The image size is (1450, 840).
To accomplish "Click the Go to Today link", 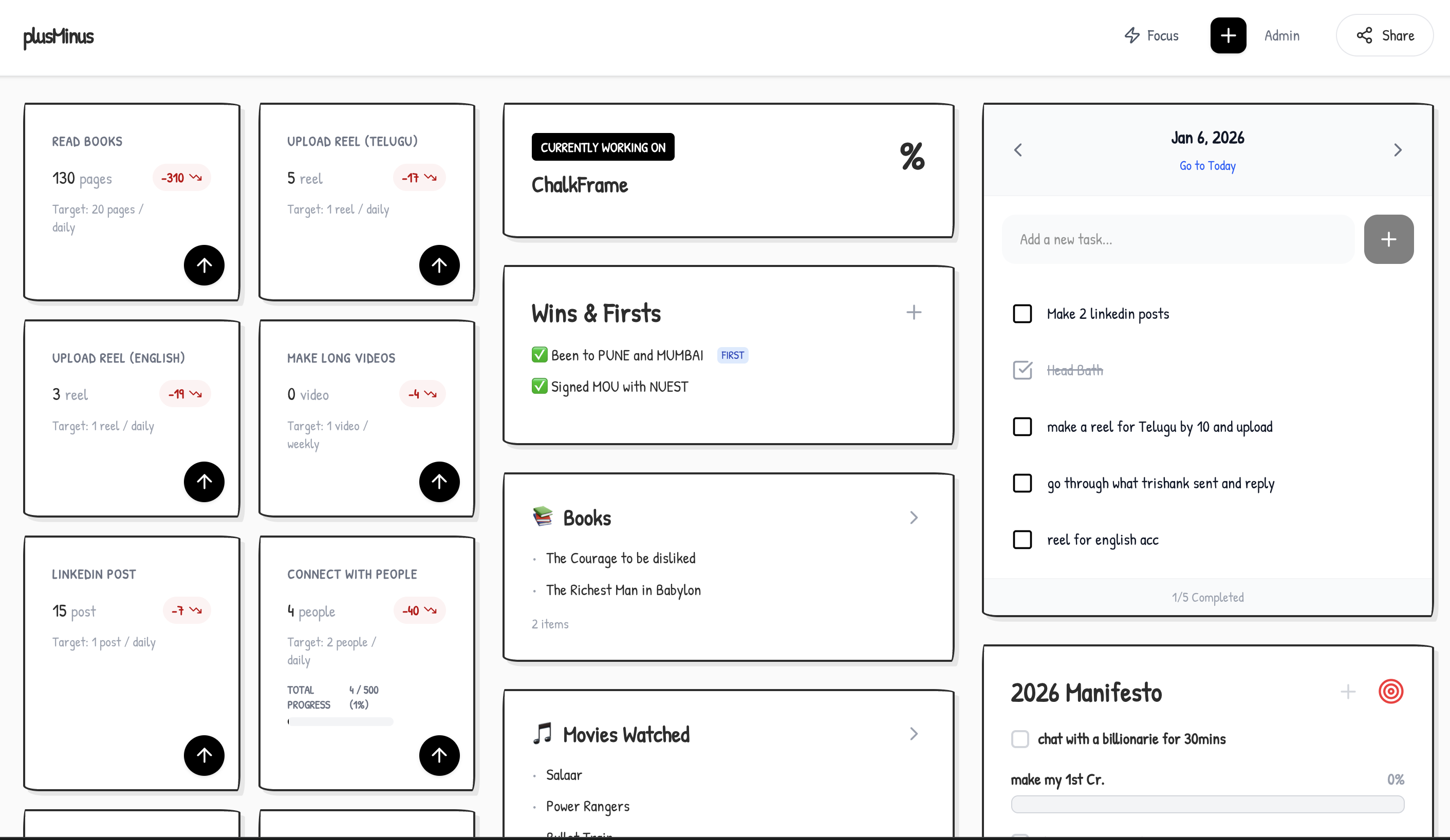I will point(1207,165).
